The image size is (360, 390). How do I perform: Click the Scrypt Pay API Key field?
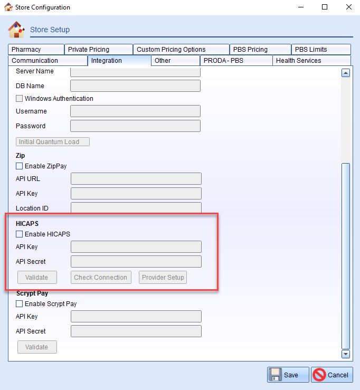tap(136, 316)
